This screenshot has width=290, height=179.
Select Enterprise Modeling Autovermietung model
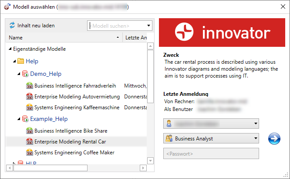(x=77, y=96)
